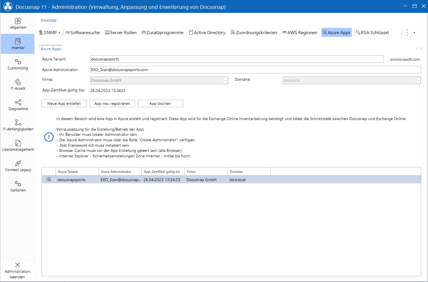Open Zuordnungskriterien toolbar item
The width and height of the screenshot is (428, 282).
pyautogui.click(x=254, y=32)
